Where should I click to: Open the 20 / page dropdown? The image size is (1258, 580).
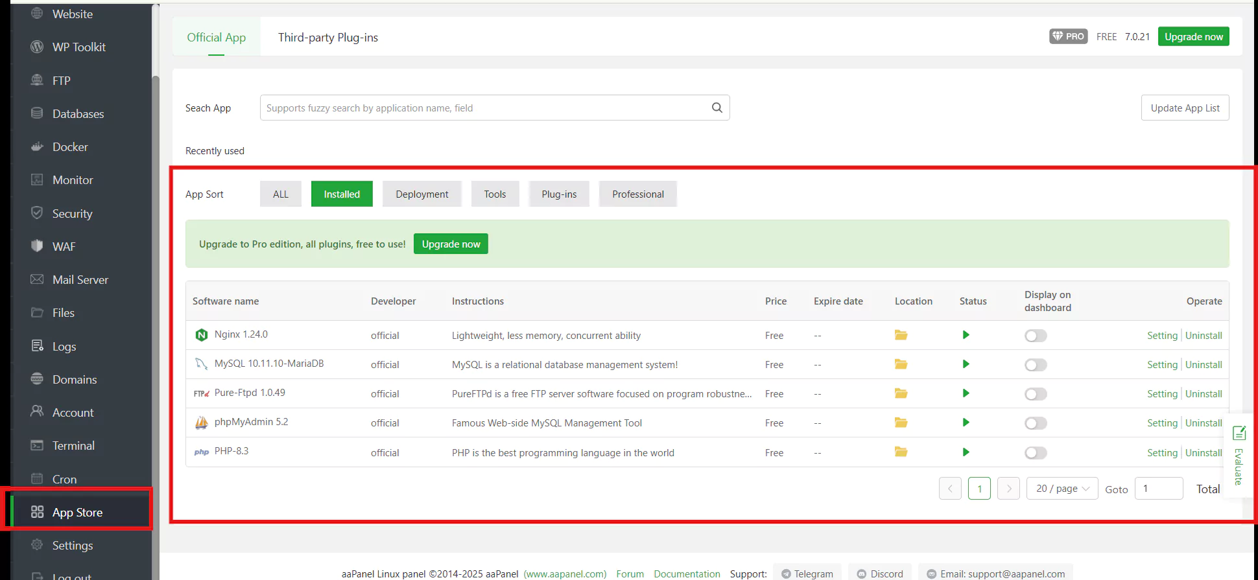(1062, 489)
